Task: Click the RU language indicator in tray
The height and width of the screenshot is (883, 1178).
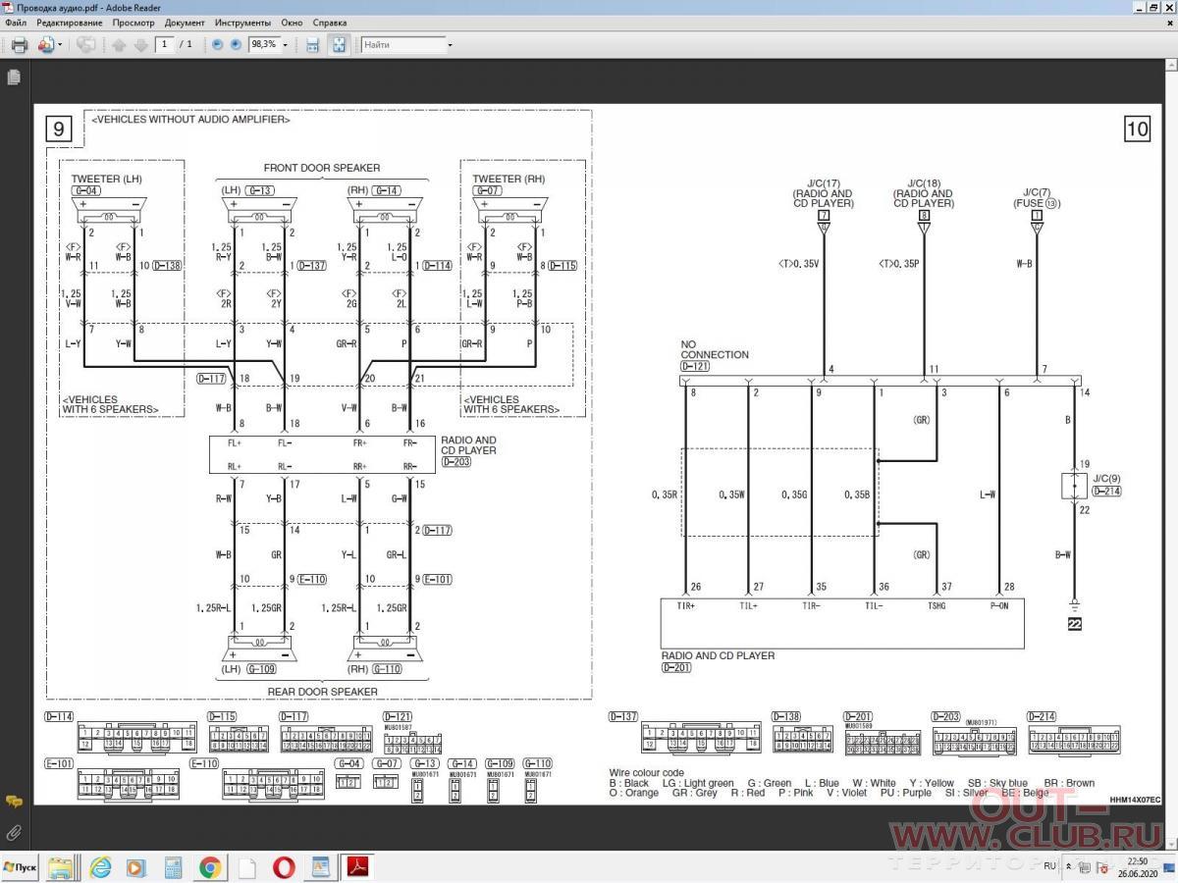Action: point(1049,866)
